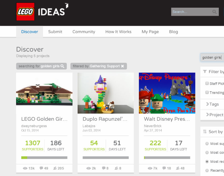Open the Blog tab
The image size is (224, 176).
[173, 32]
